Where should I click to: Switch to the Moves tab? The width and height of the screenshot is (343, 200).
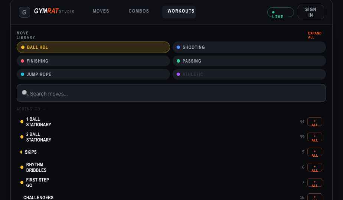point(101,11)
